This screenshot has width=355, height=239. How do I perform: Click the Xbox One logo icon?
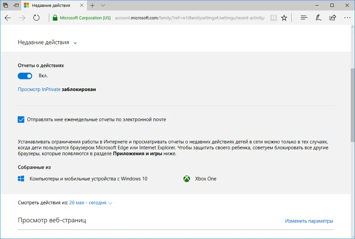pos(187,179)
